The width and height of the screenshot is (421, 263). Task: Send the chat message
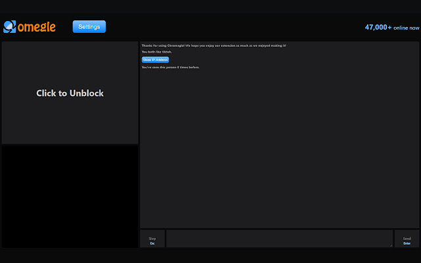pos(407,239)
